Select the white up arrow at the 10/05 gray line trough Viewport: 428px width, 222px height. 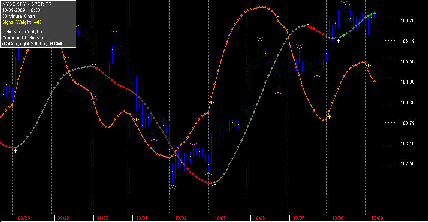pos(215,185)
